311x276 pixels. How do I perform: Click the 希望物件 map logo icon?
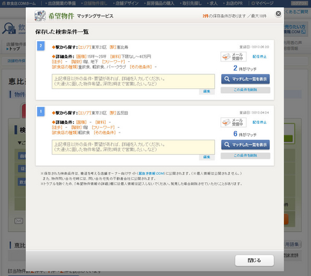click(40, 16)
